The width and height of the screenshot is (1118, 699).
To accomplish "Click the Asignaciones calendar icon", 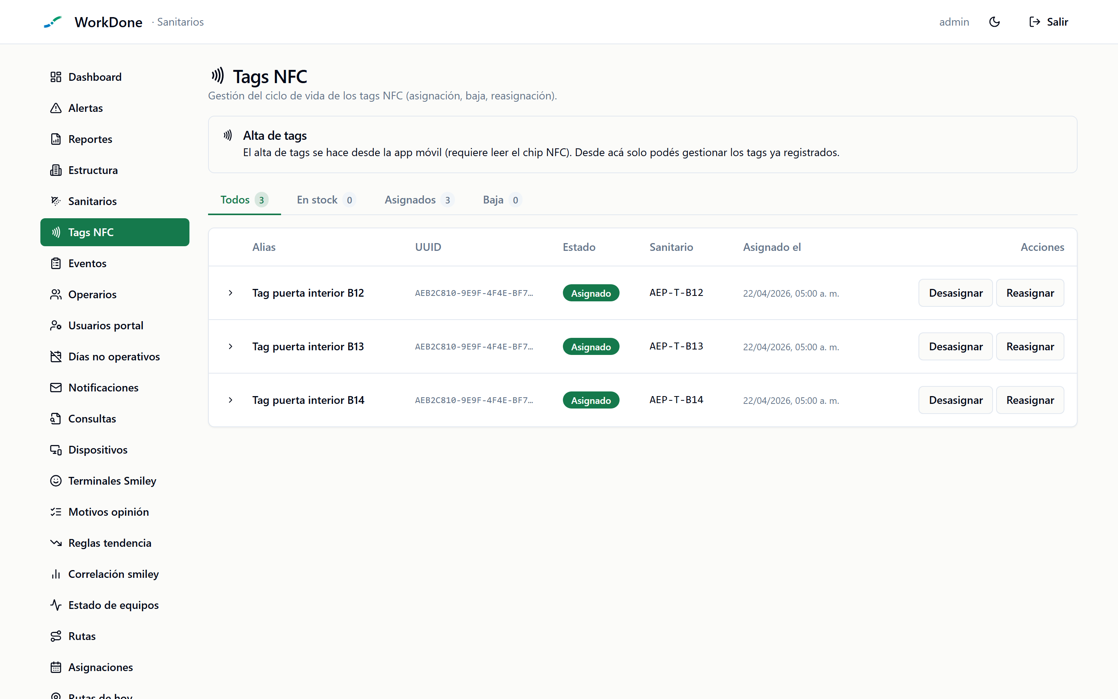I will click(x=56, y=667).
